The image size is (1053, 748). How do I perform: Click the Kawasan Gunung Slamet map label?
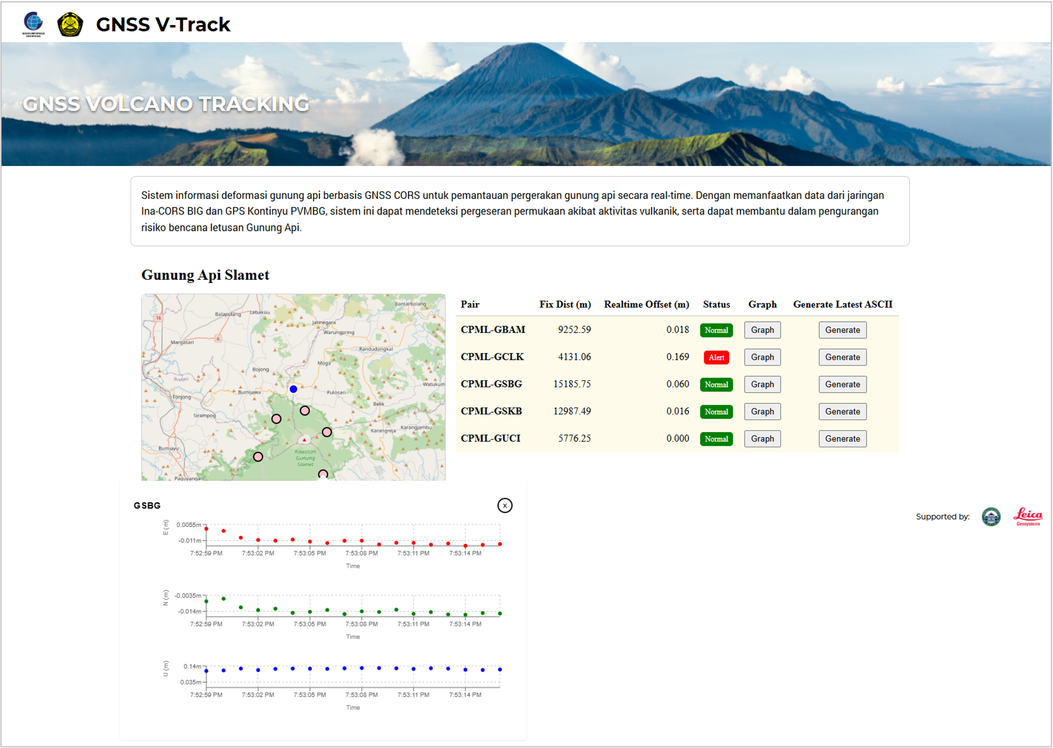[x=305, y=458]
